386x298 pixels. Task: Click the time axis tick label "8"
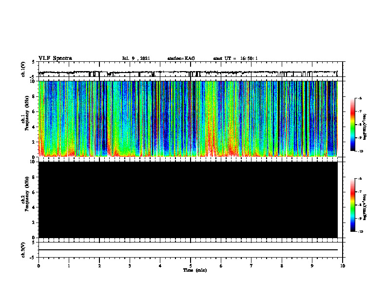point(282,266)
